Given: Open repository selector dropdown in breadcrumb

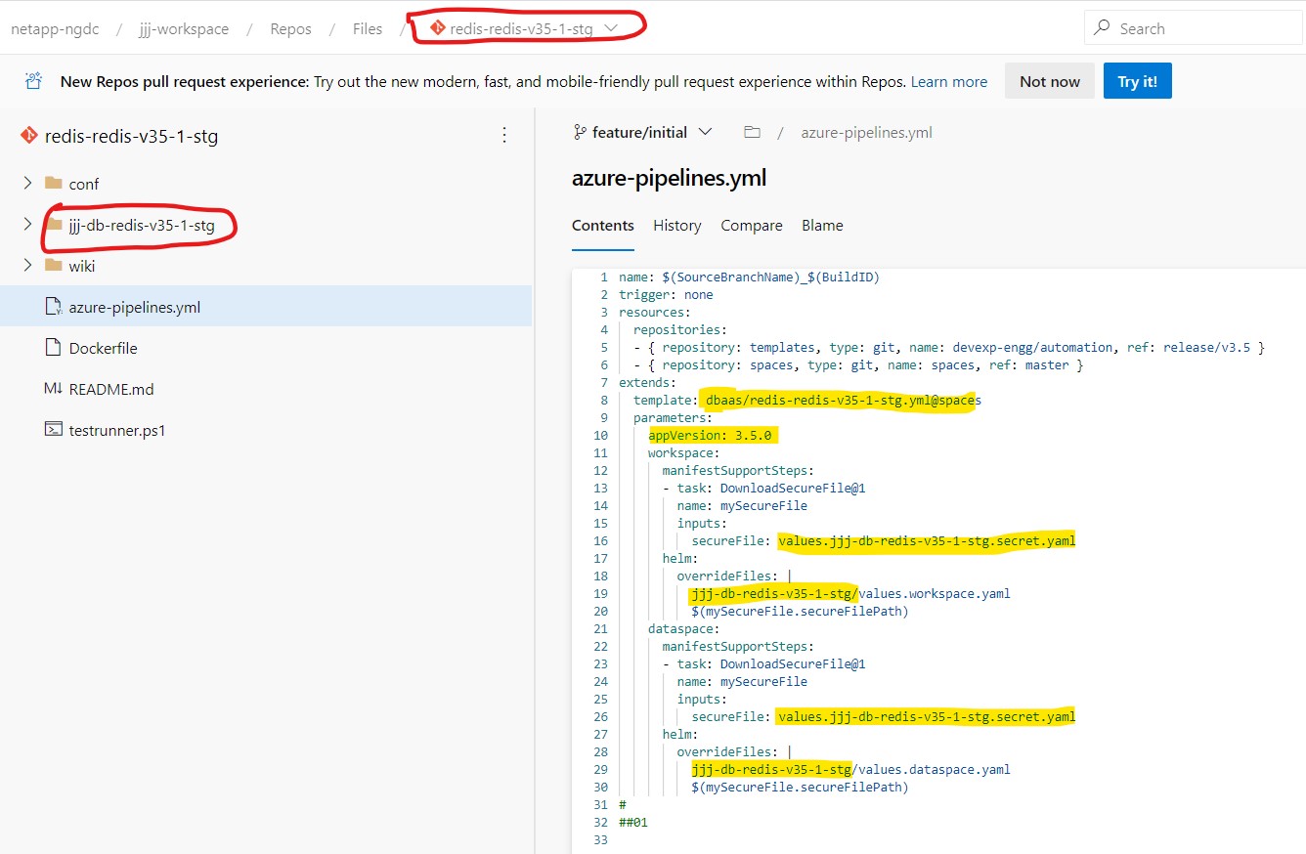Looking at the screenshot, I should 612,28.
